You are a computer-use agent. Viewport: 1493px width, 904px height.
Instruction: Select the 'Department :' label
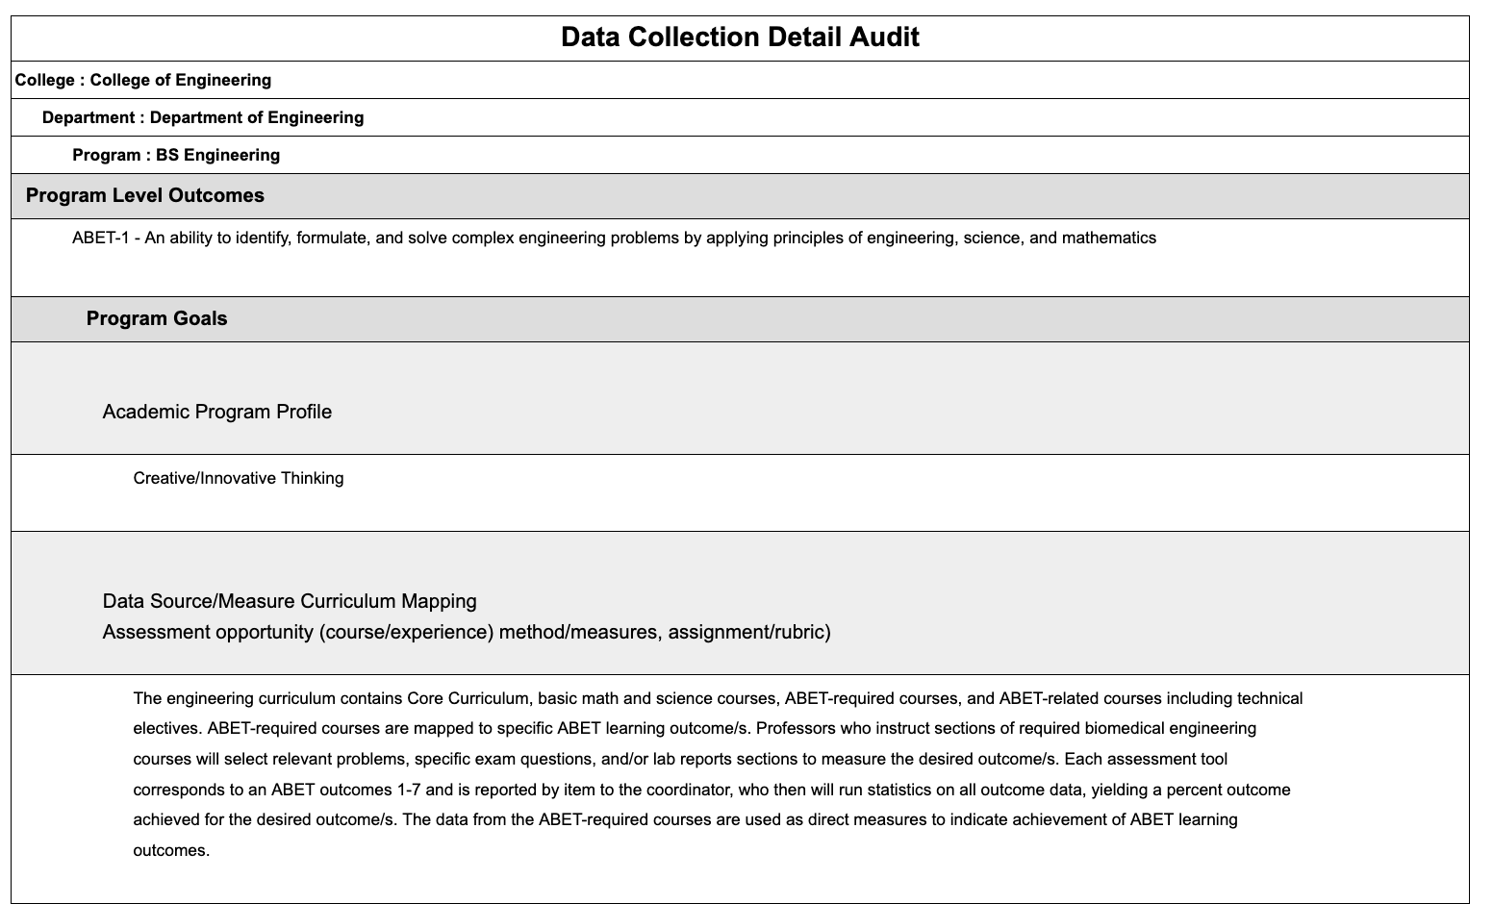(93, 117)
